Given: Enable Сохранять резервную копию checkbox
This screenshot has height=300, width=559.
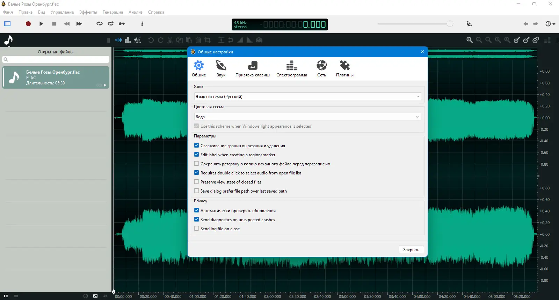Looking at the screenshot, I should (197, 164).
